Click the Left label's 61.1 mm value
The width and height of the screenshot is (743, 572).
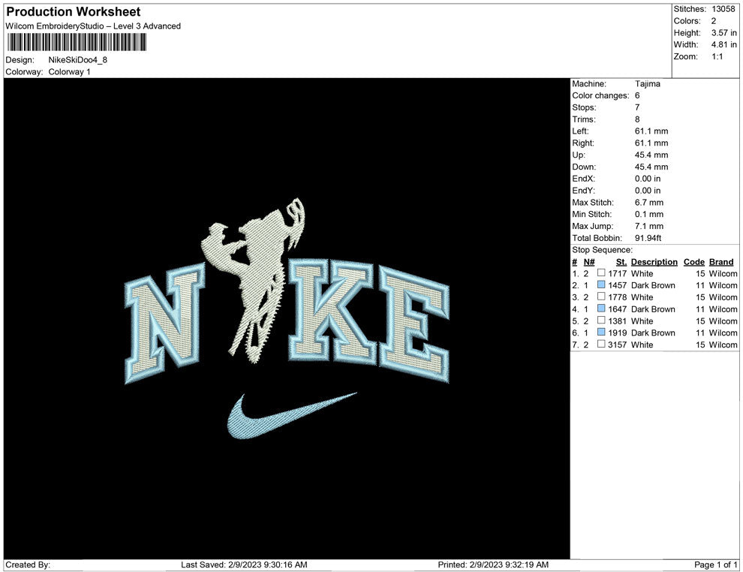pos(651,131)
